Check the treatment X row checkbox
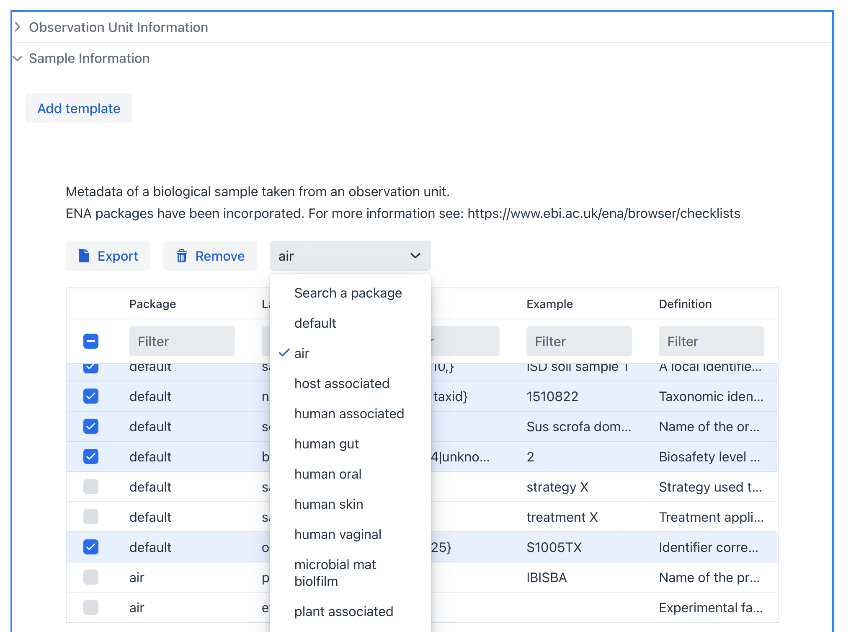The image size is (851, 632). [91, 517]
